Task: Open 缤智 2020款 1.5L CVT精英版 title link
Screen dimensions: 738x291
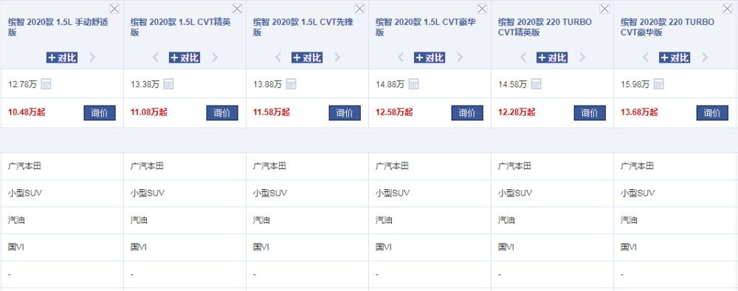Action: click(180, 27)
